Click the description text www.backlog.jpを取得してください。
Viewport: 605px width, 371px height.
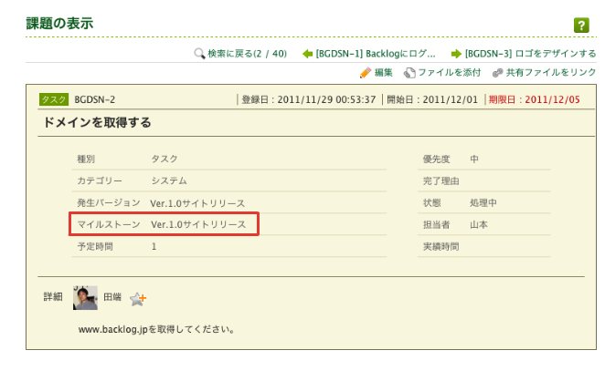pyautogui.click(x=156, y=329)
